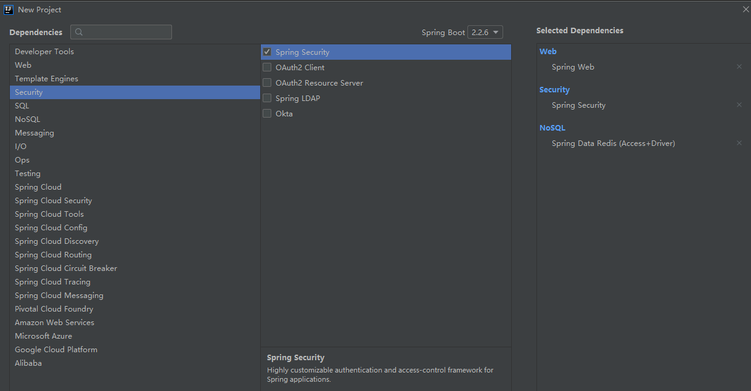Open Google Cloud Platform category
Image resolution: width=751 pixels, height=391 pixels.
click(x=135, y=349)
